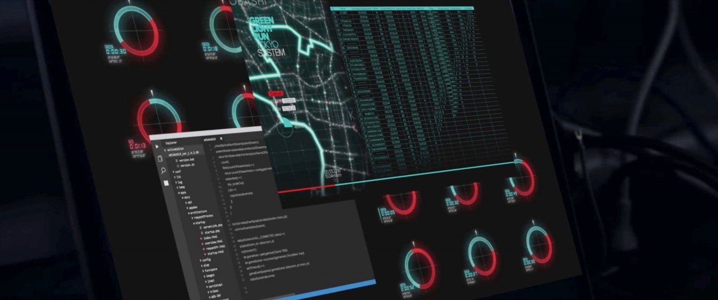Expand the appdev folder

tap(192, 207)
